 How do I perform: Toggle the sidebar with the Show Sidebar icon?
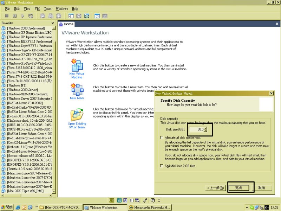coord(71,16)
